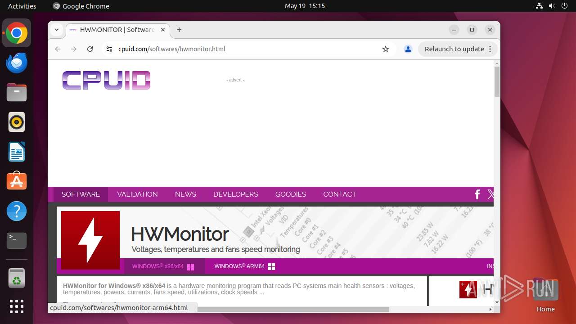Reload the current page
Screen dimensions: 576x324
pos(90,49)
